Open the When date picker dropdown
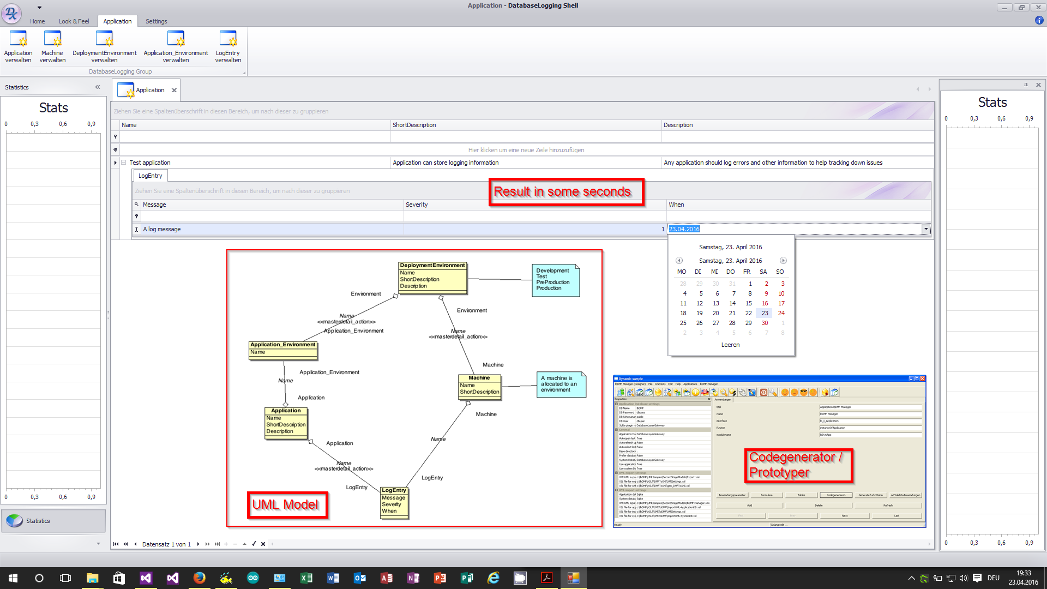Screen dimensions: 1047x589 (x=926, y=229)
